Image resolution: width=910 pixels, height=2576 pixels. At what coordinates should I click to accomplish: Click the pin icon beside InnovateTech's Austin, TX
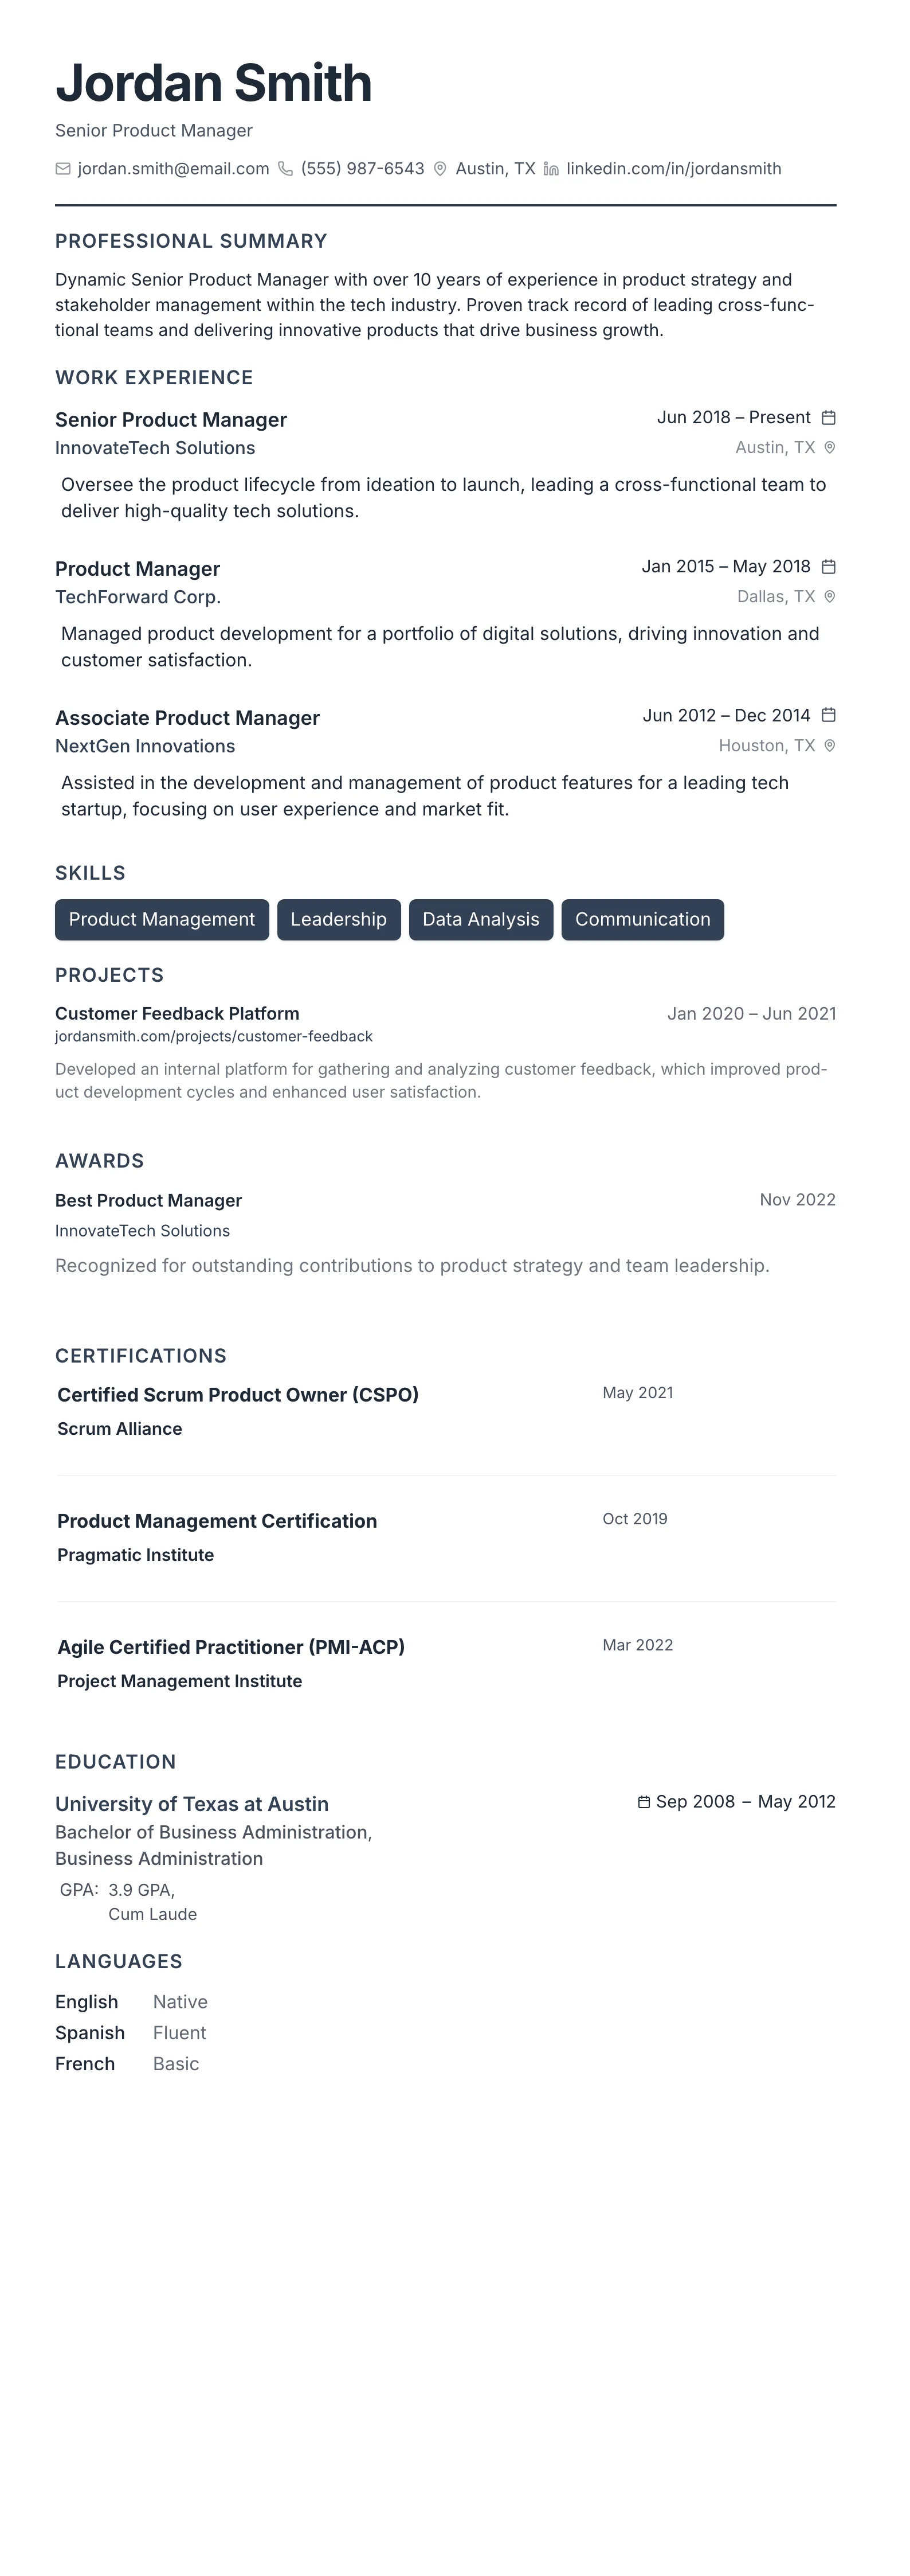829,448
